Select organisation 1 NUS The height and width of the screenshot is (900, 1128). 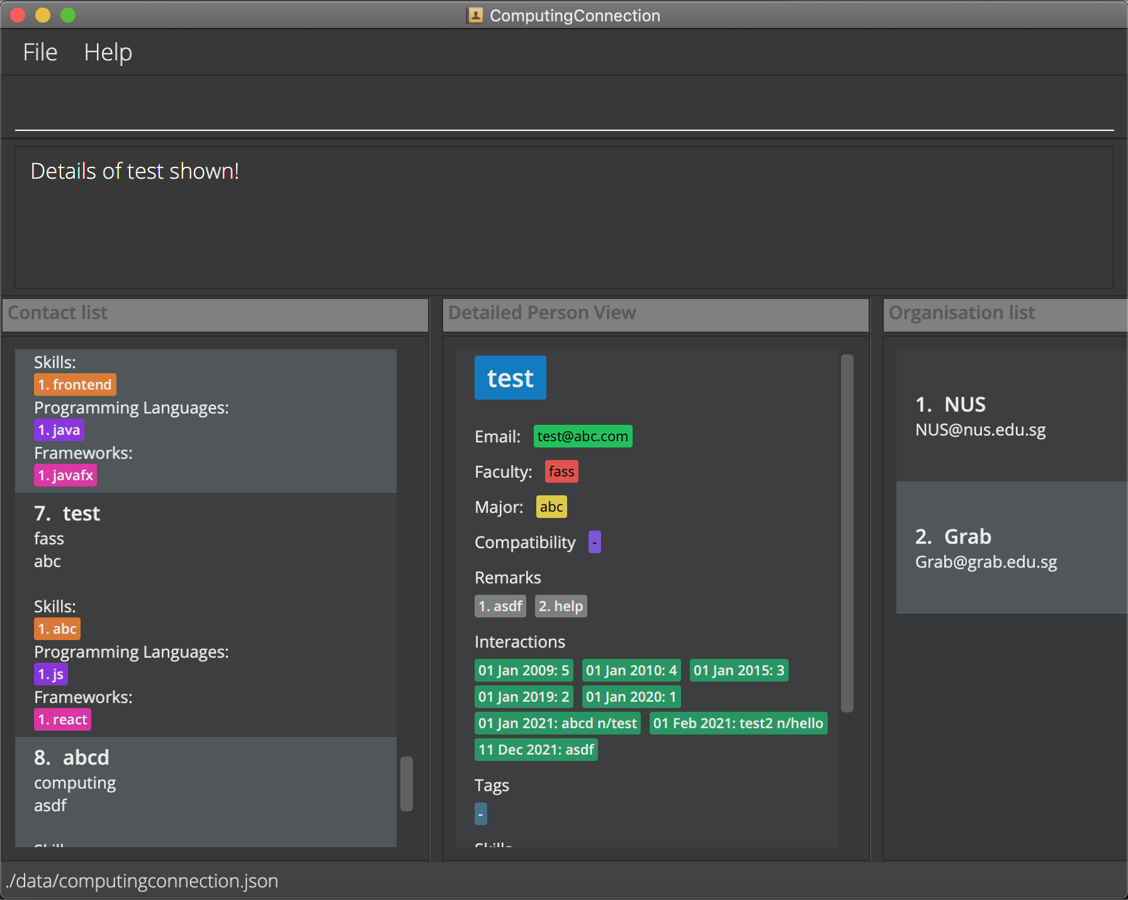(1012, 415)
